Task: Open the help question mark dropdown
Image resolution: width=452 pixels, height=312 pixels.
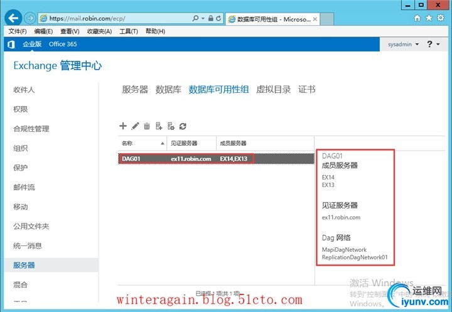Action: coord(433,44)
